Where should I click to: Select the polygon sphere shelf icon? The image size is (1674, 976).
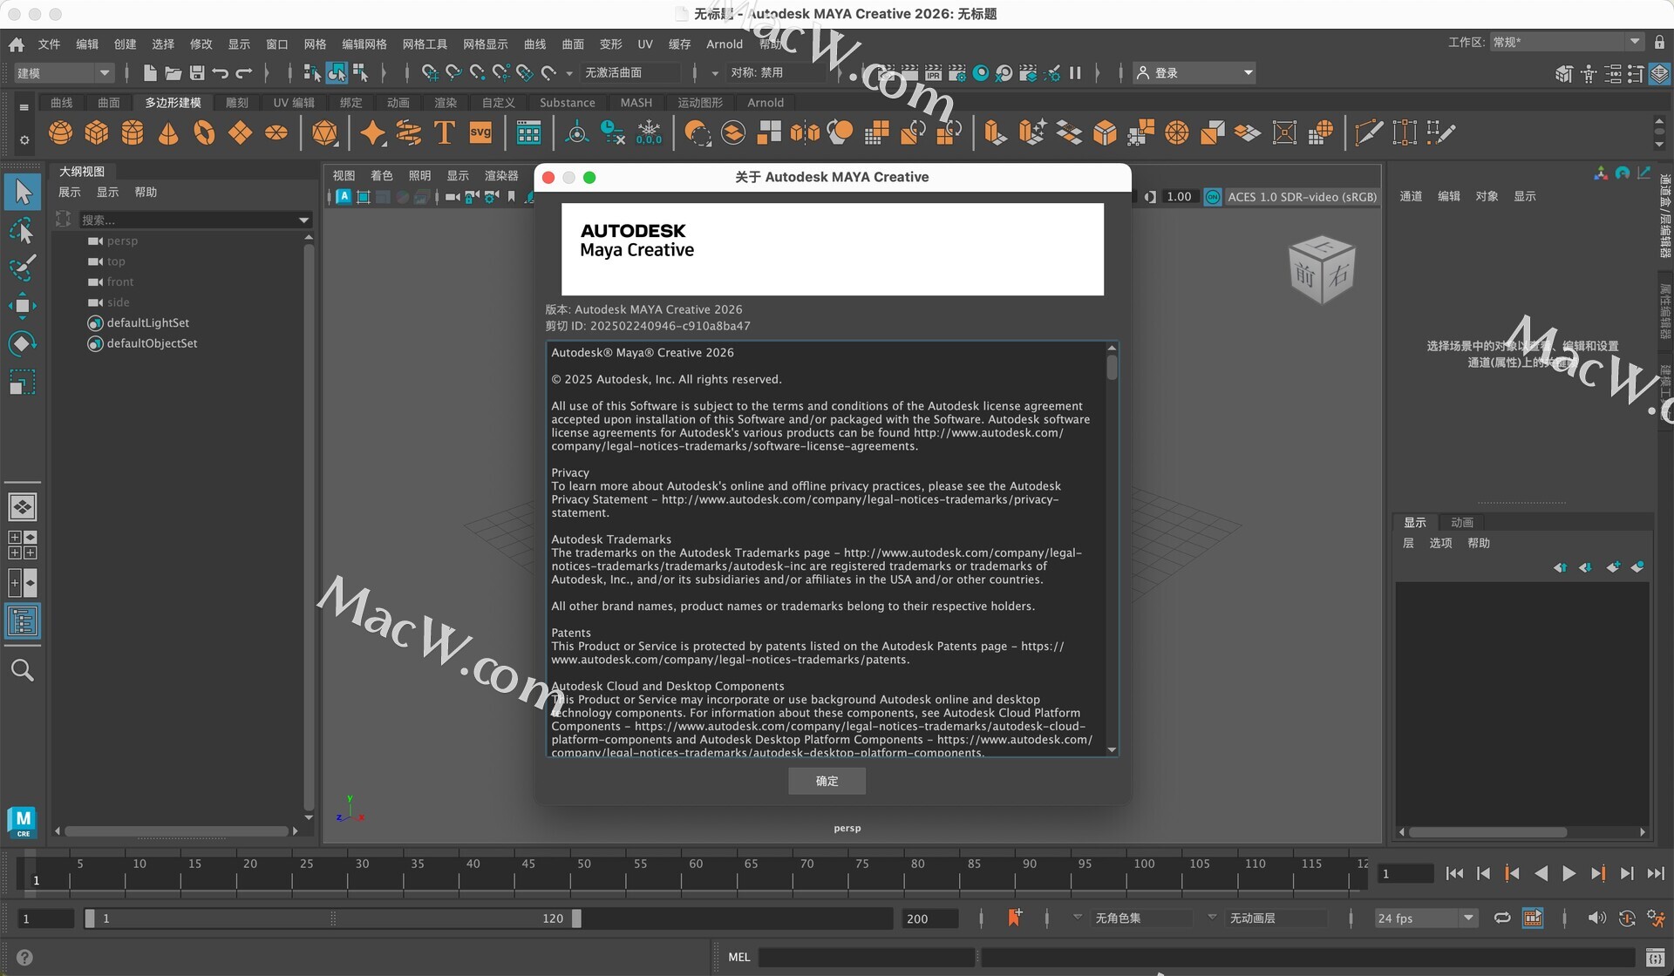[60, 133]
